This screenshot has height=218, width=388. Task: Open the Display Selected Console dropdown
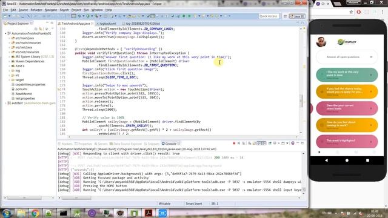(x=278, y=144)
